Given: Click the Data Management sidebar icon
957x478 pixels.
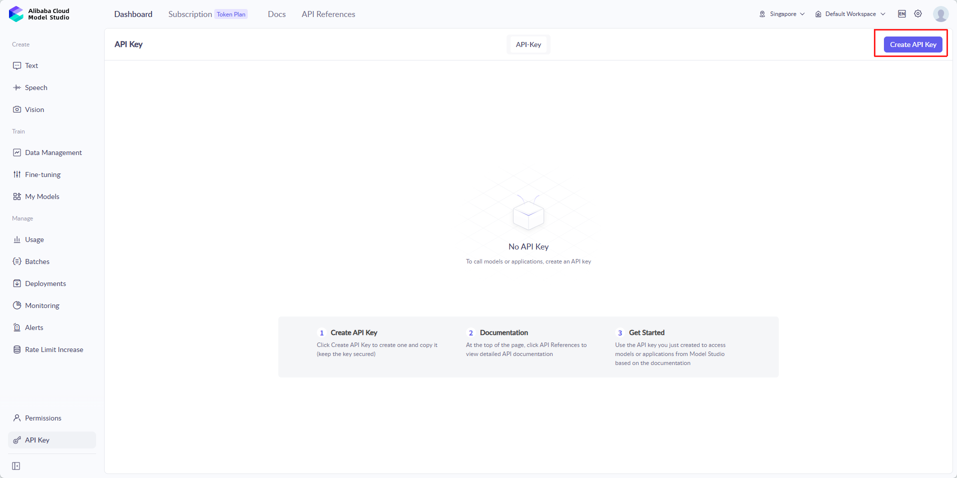Looking at the screenshot, I should (17, 152).
